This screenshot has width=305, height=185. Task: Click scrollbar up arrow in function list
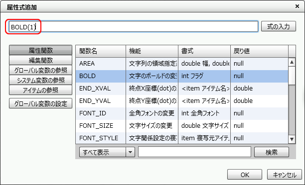click(x=292, y=62)
